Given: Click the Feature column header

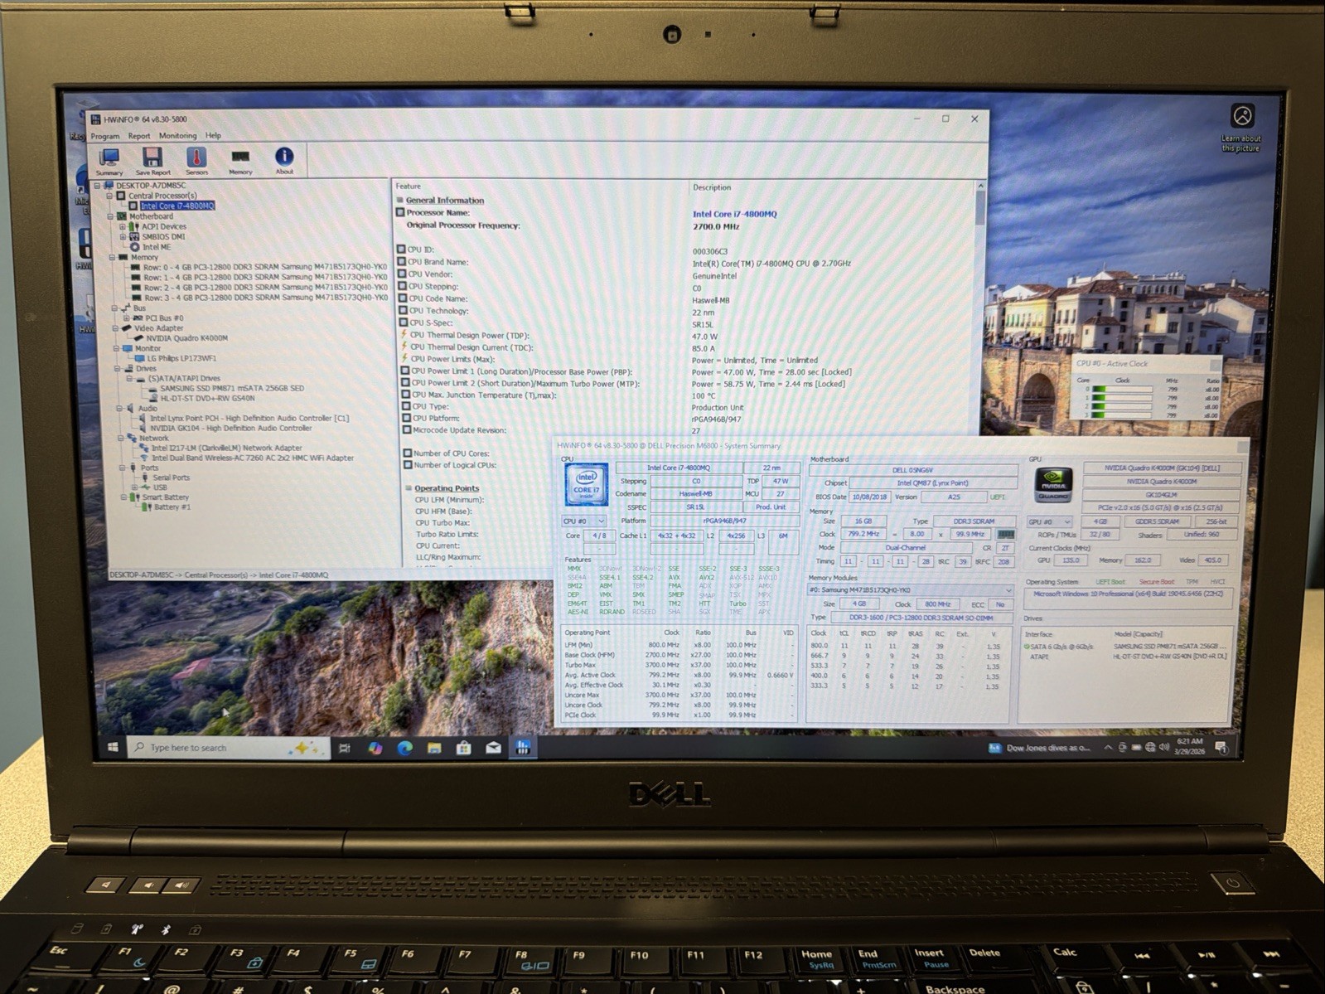Looking at the screenshot, I should pyautogui.click(x=408, y=187).
